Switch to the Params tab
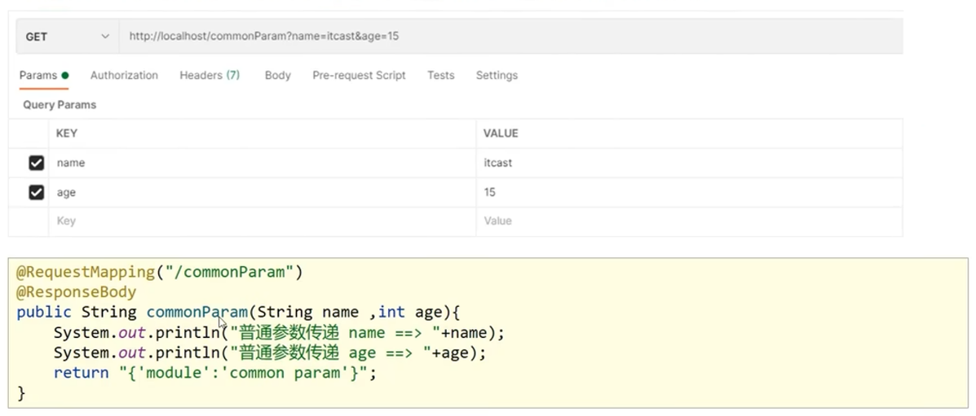 pyautogui.click(x=43, y=75)
